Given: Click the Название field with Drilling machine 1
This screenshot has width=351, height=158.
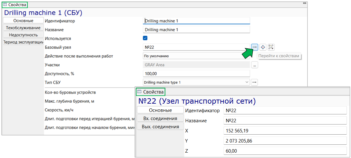Looking at the screenshot, I should point(196,29).
